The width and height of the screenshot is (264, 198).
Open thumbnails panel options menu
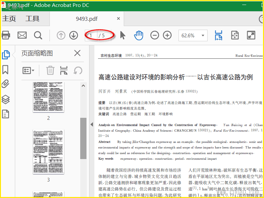(x=28, y=70)
